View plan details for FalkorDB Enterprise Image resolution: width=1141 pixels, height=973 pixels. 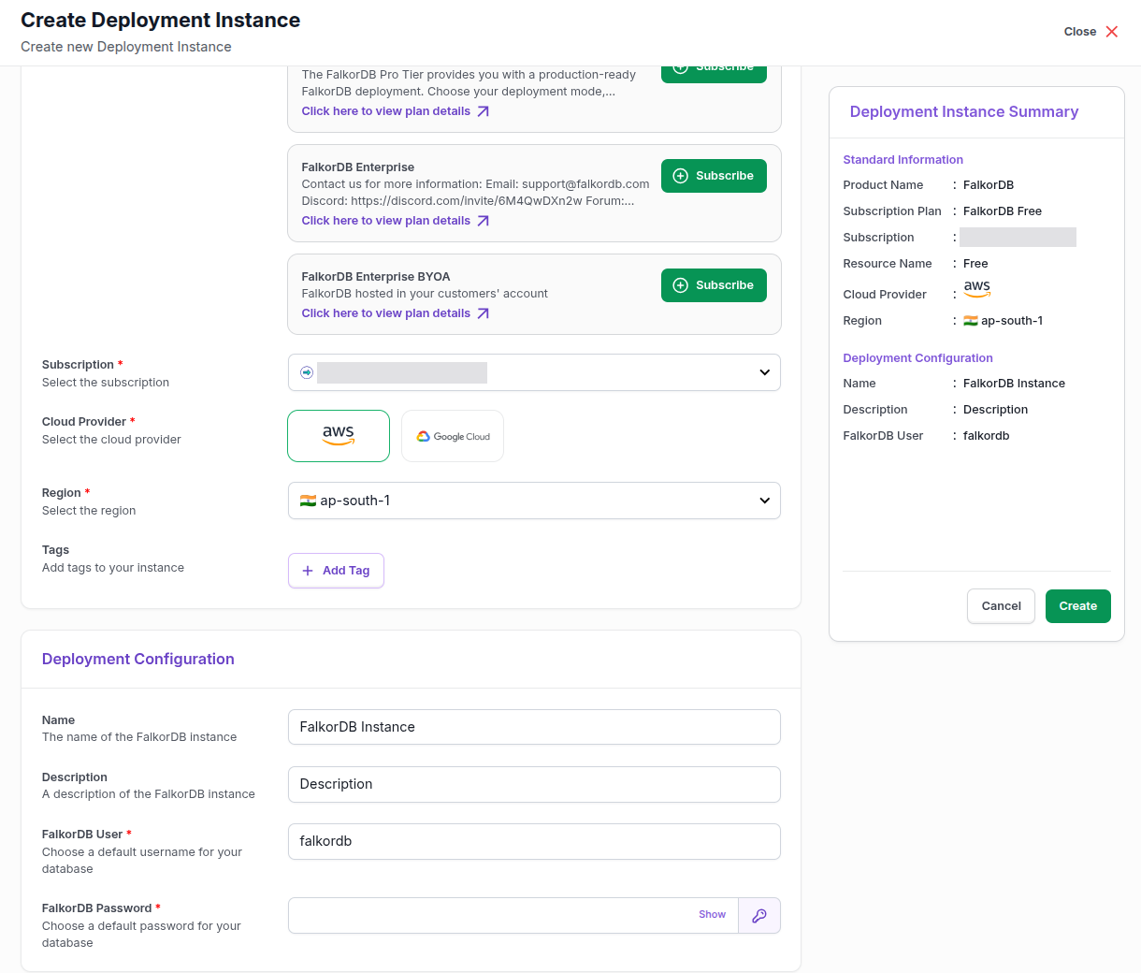[x=385, y=221]
